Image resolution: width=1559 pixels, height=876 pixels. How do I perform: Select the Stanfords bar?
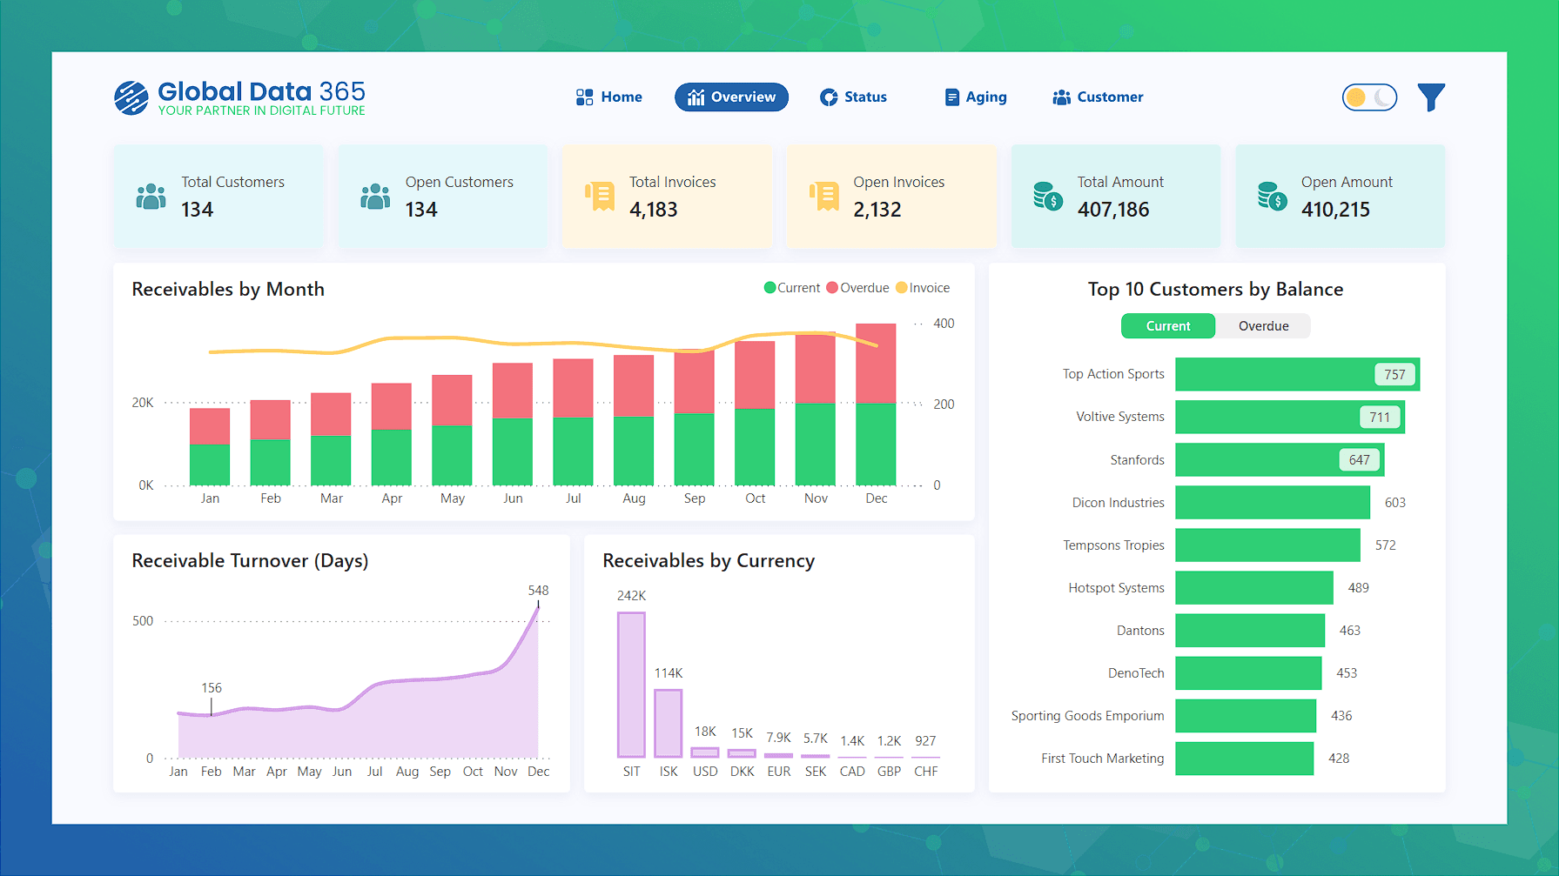click(x=1280, y=459)
